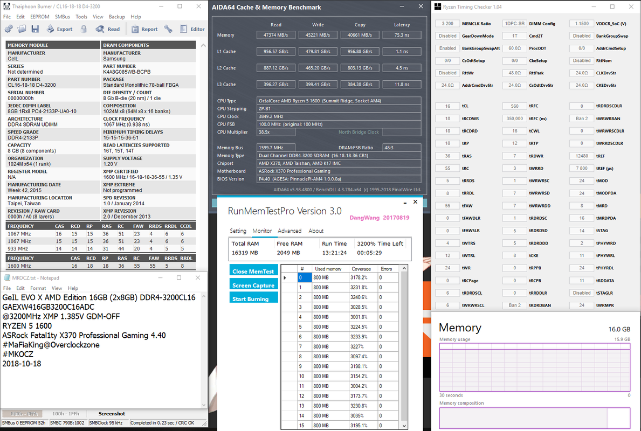Click the ProcODT value 60.0Ω

(x=515, y=48)
